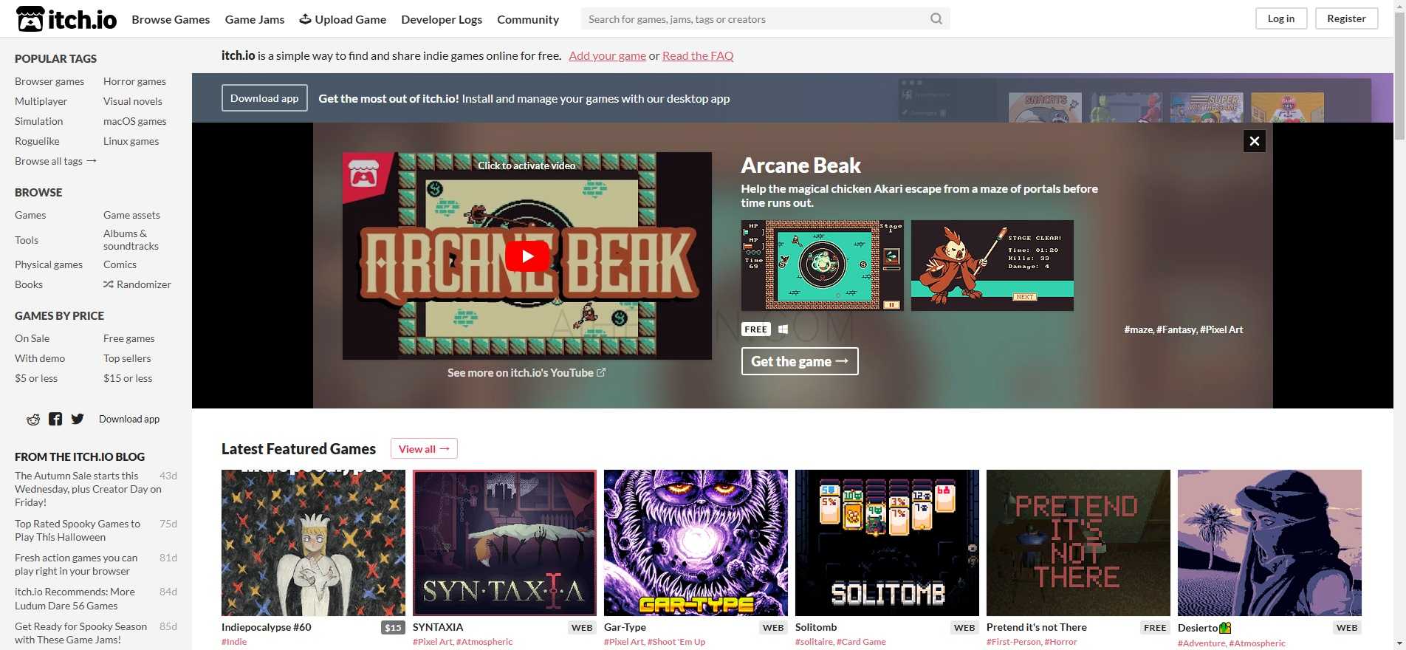Follow the Read the FAQ link
The image size is (1406, 650).
point(697,55)
